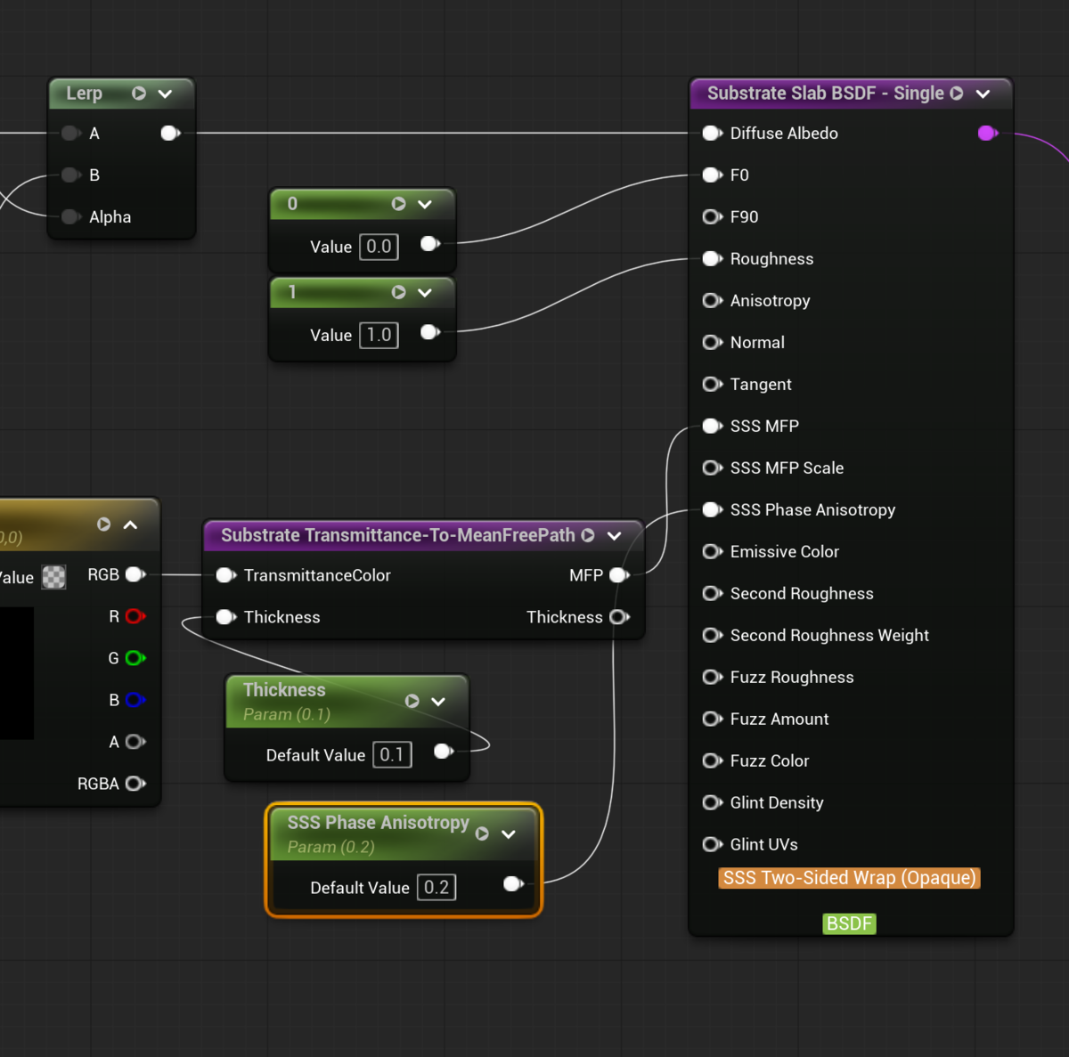Image resolution: width=1069 pixels, height=1057 pixels.
Task: Click the Lerp B input pin
Action: [x=71, y=175]
